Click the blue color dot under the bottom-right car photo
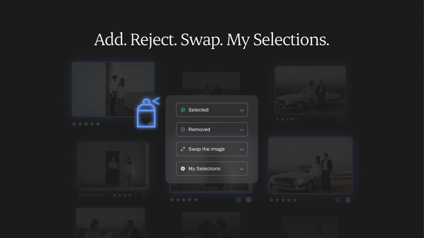424x238 pixels. (338, 200)
